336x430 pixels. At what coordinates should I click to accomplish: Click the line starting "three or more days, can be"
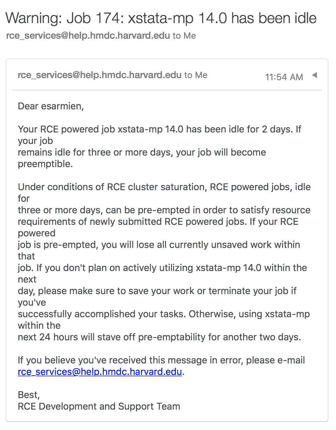click(x=164, y=210)
